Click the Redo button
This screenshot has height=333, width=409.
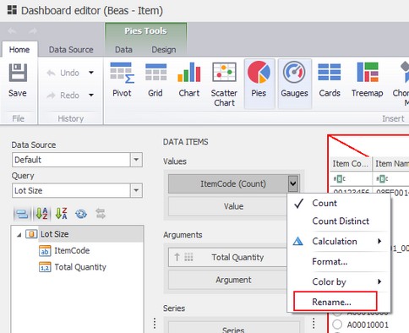[63, 96]
